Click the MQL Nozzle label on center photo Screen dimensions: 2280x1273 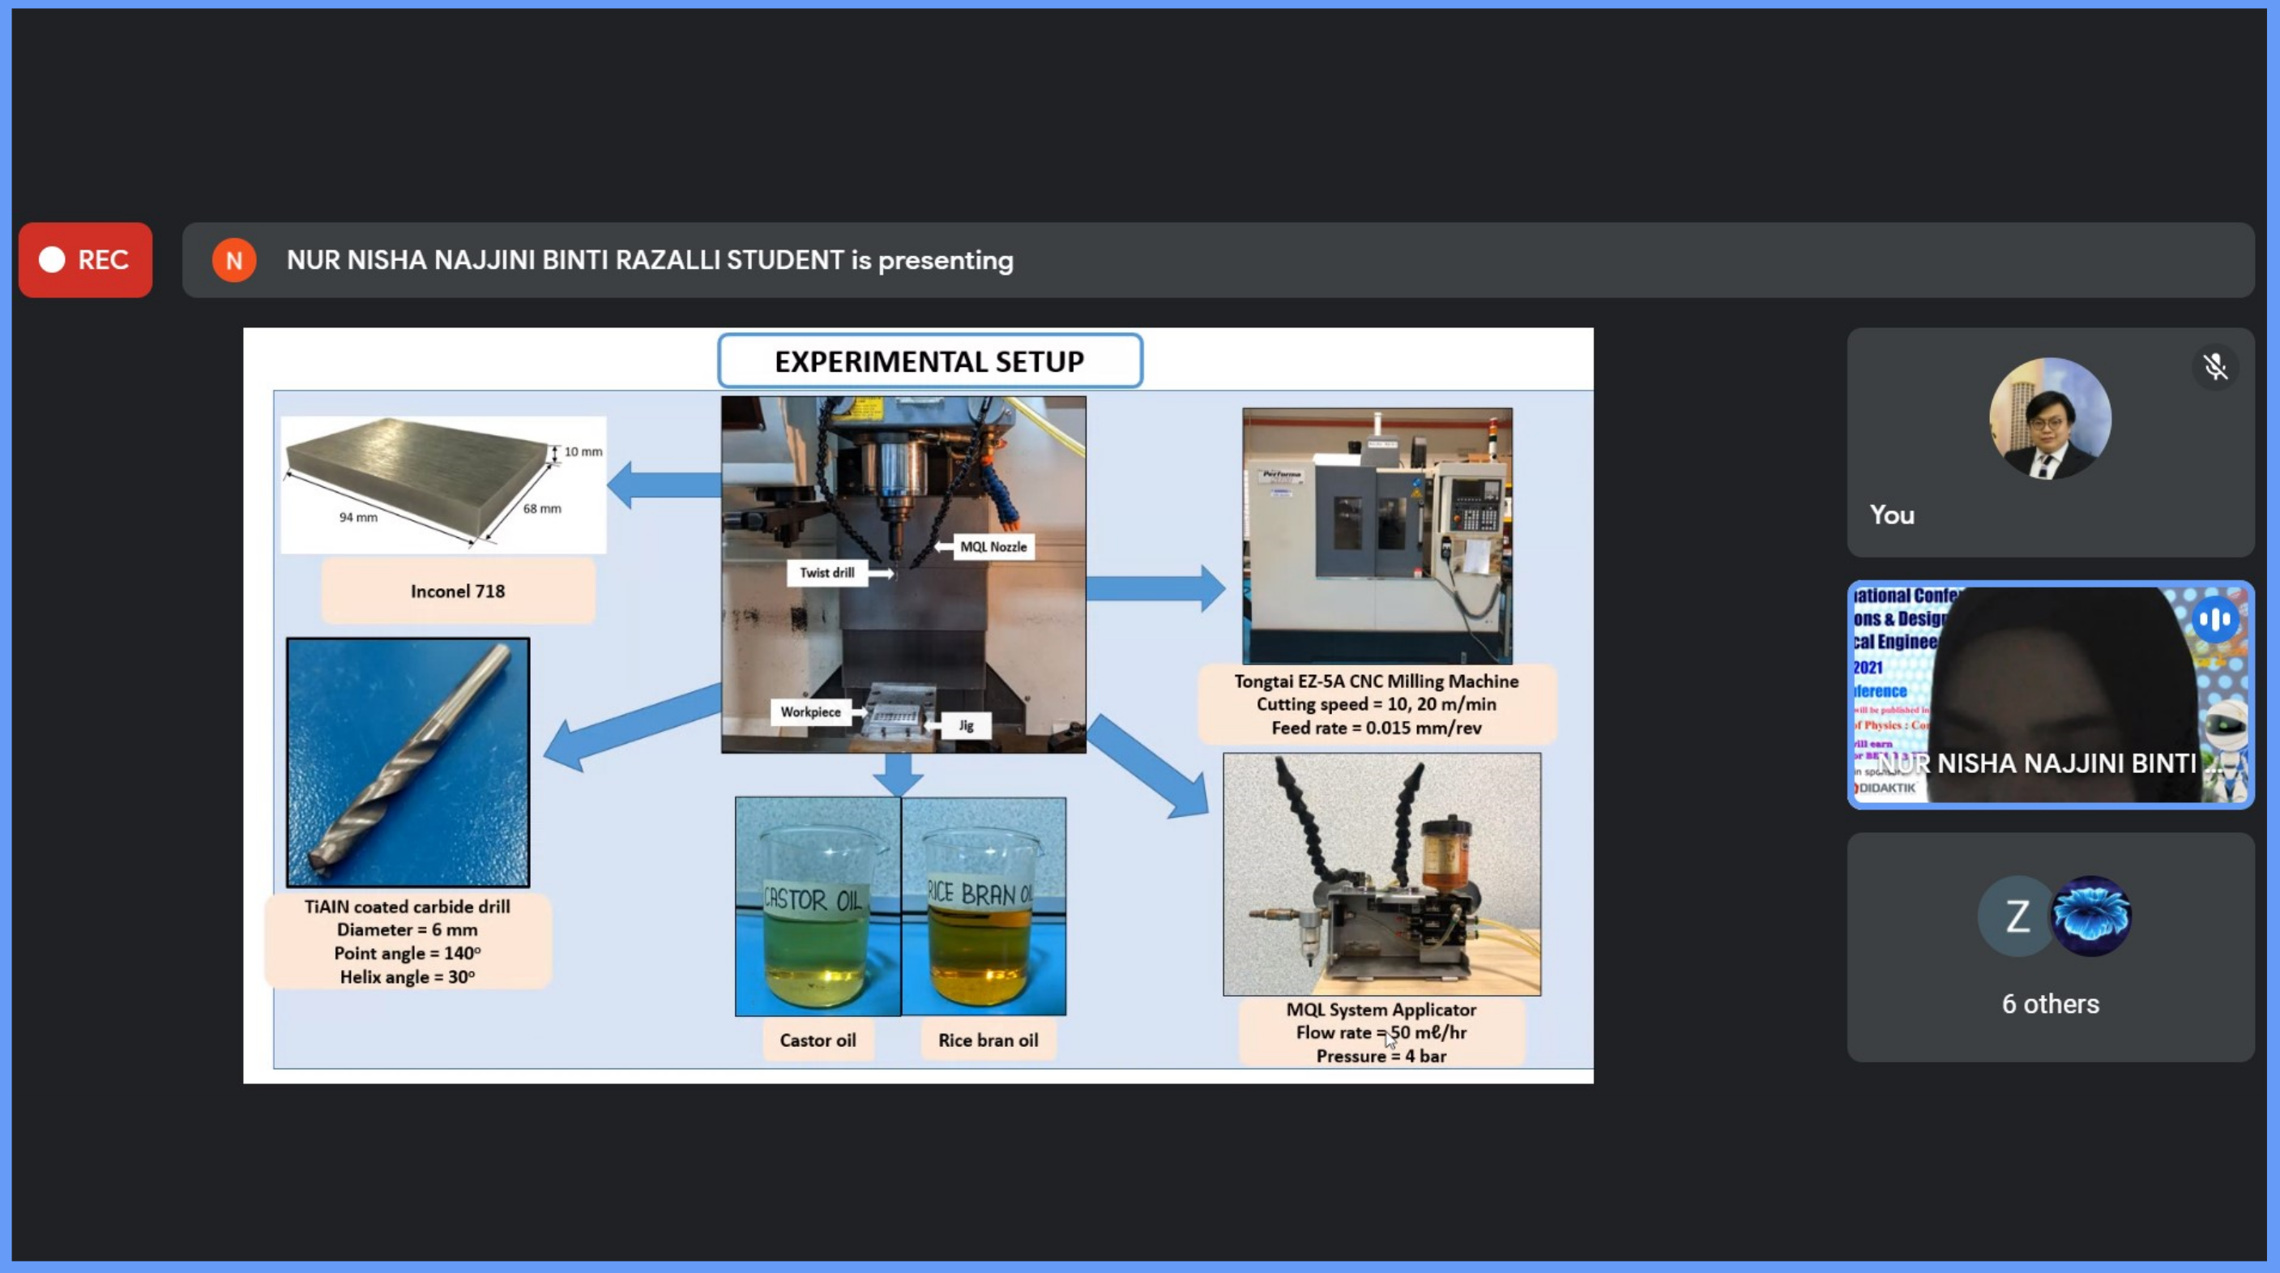(993, 547)
